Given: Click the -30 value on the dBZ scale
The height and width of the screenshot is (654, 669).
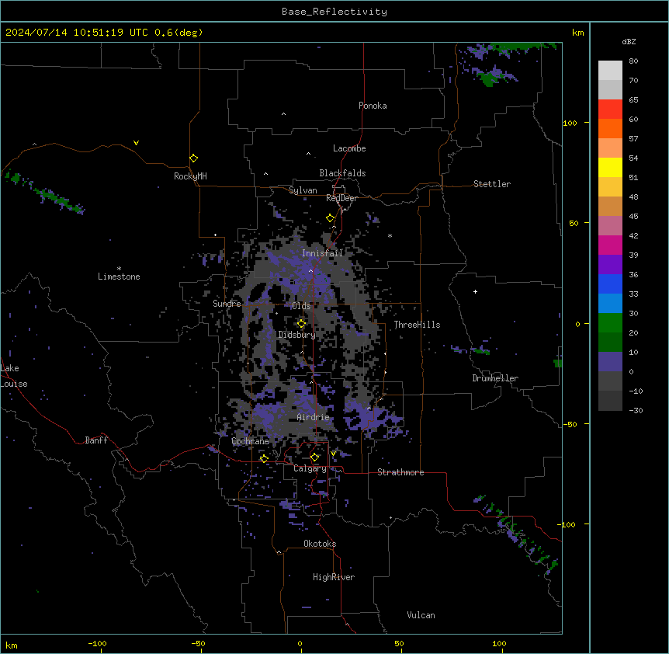Looking at the screenshot, I should pyautogui.click(x=636, y=410).
